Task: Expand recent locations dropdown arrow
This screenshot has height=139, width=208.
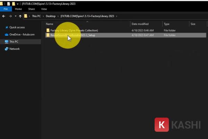Action: [15, 16]
